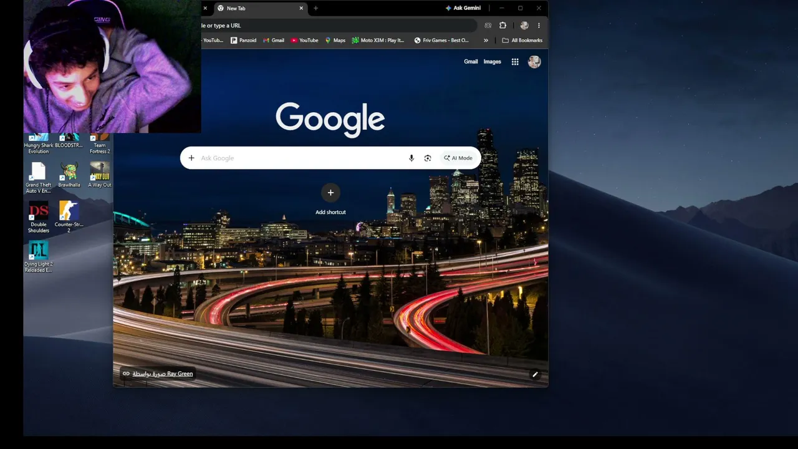Viewport: 798px width, 449px height.
Task: Focus the Chrome address bar
Action: (x=339, y=26)
